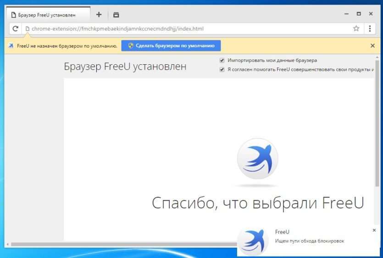Click 'Ищем пути обхода блокировок' notification text
Viewport: 383px width, 258px height.
pyautogui.click(x=310, y=241)
